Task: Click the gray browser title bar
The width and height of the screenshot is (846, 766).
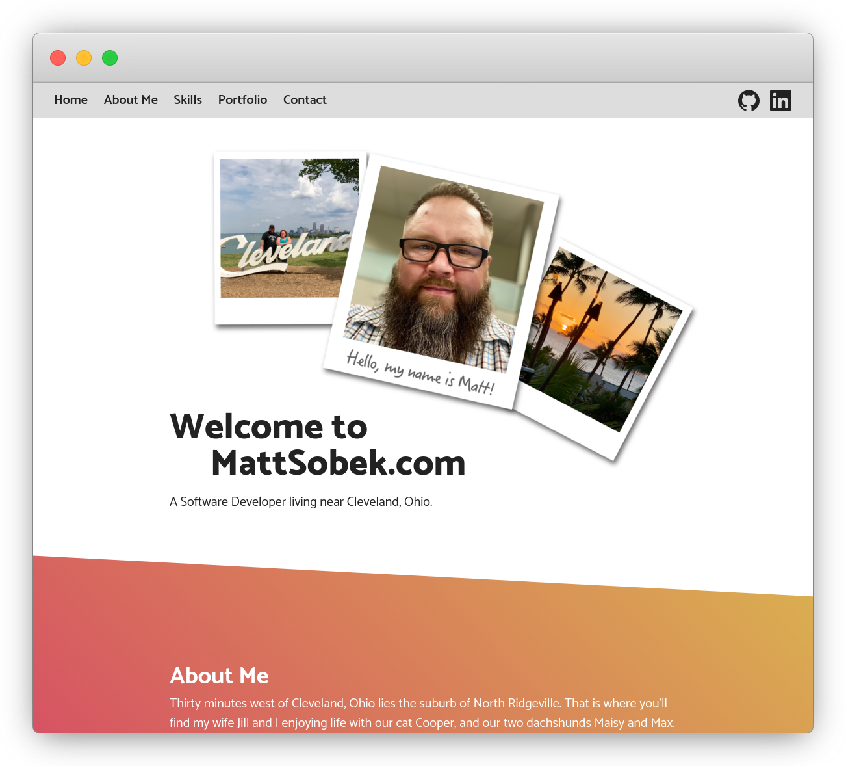Action: coord(422,57)
